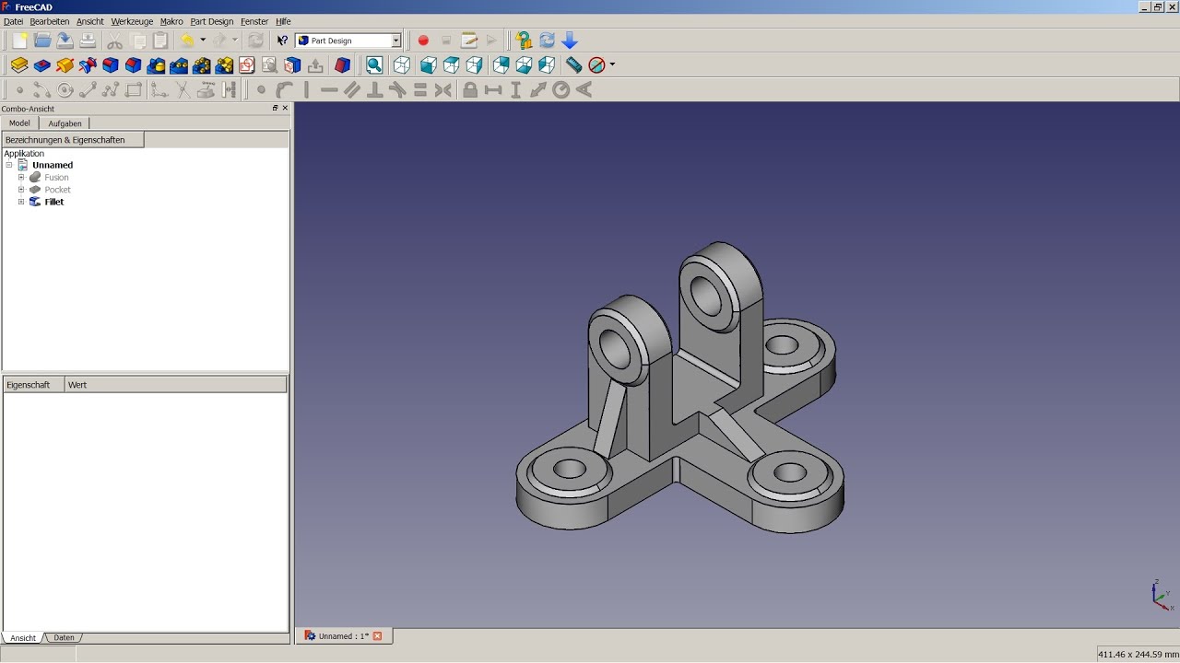The image size is (1180, 663).
Task: Click the New document icon
Action: pyautogui.click(x=19, y=41)
